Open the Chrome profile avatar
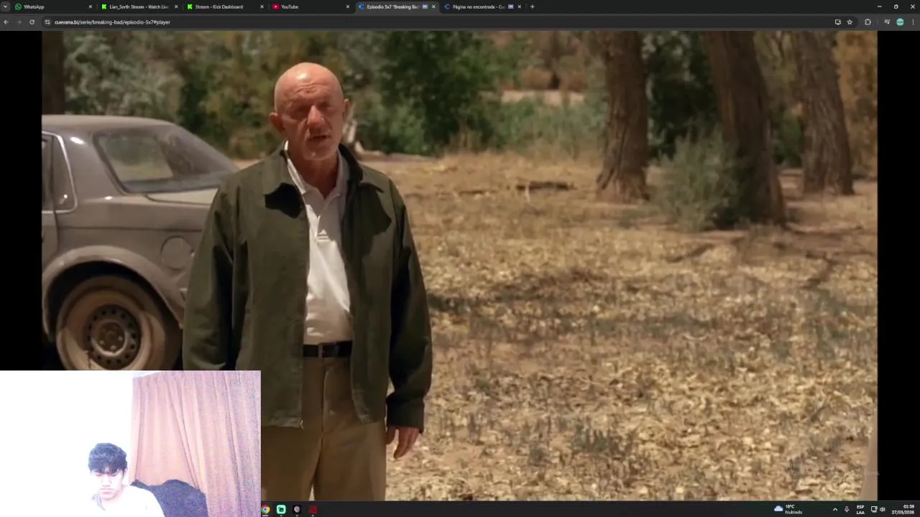Image resolution: width=920 pixels, height=517 pixels. tap(900, 22)
